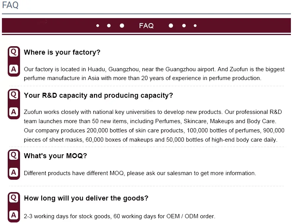Click the largest dot just left of banner FAQ title
304x224 pixels.
pyautogui.click(x=122, y=26)
